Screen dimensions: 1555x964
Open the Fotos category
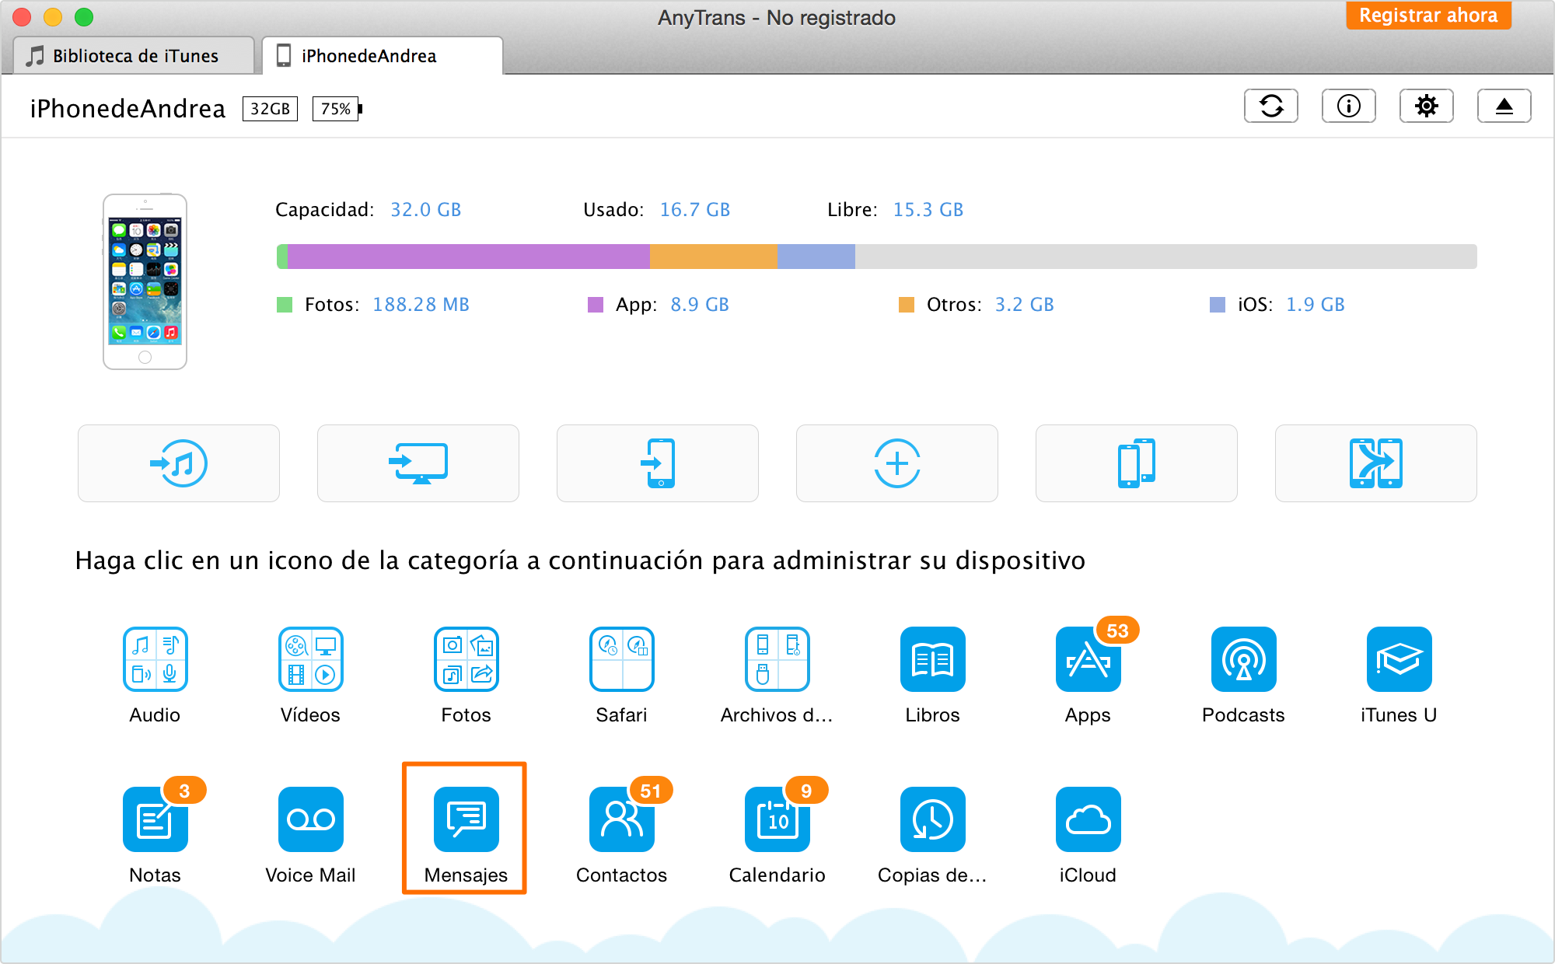[x=466, y=659]
